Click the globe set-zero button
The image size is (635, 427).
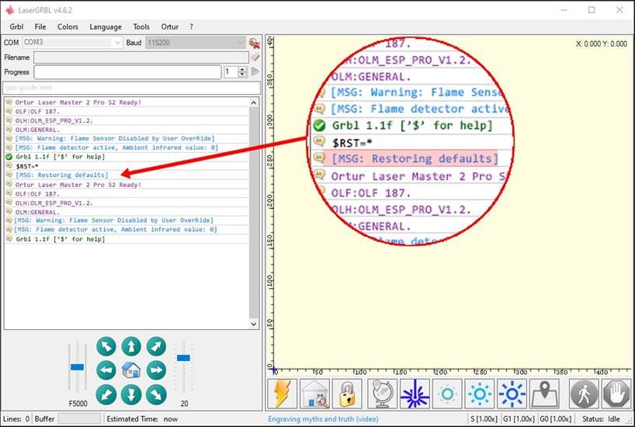click(x=381, y=394)
